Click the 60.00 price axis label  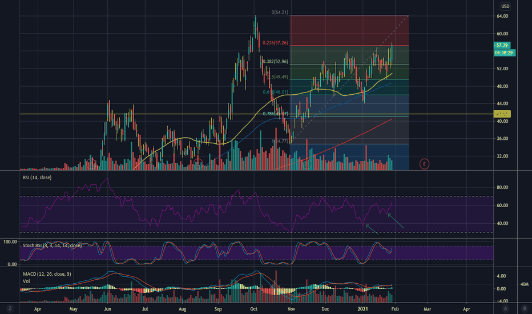tap(502, 34)
